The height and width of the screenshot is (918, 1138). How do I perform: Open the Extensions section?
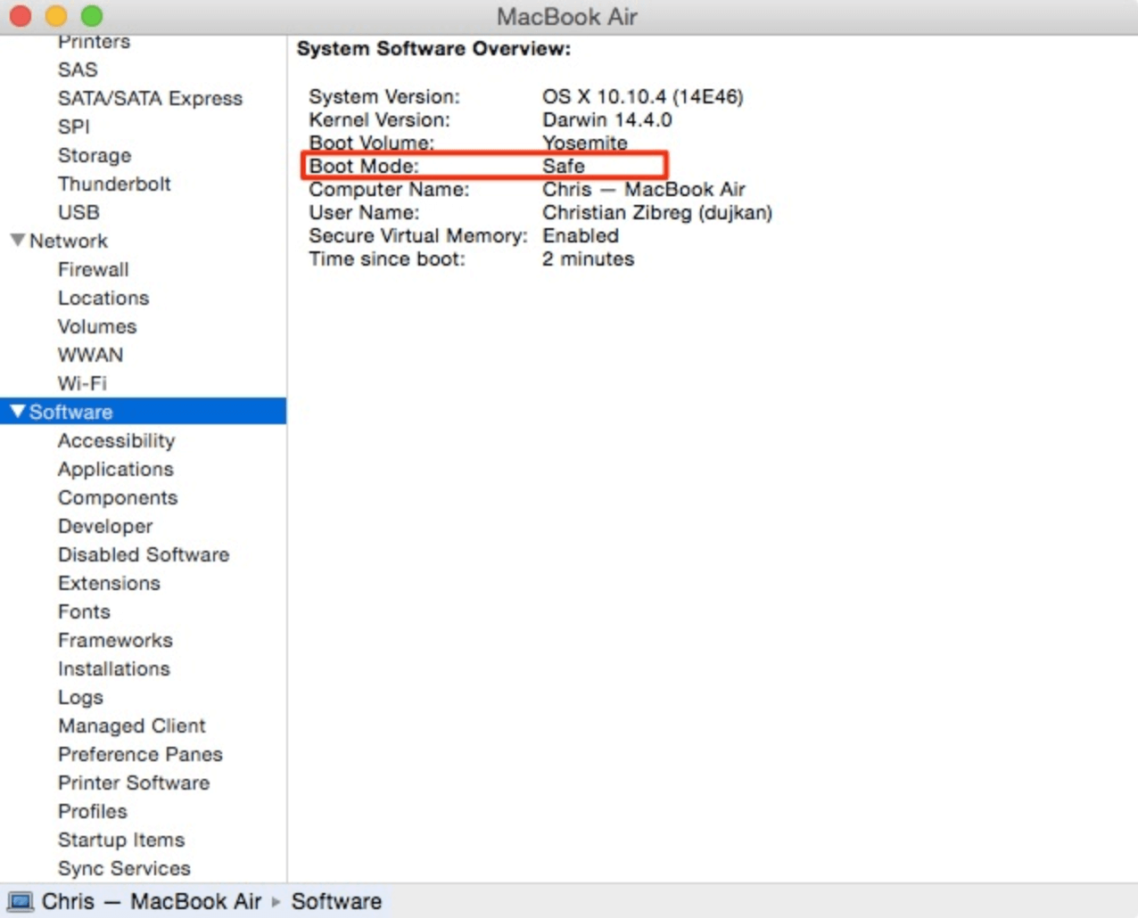109,583
